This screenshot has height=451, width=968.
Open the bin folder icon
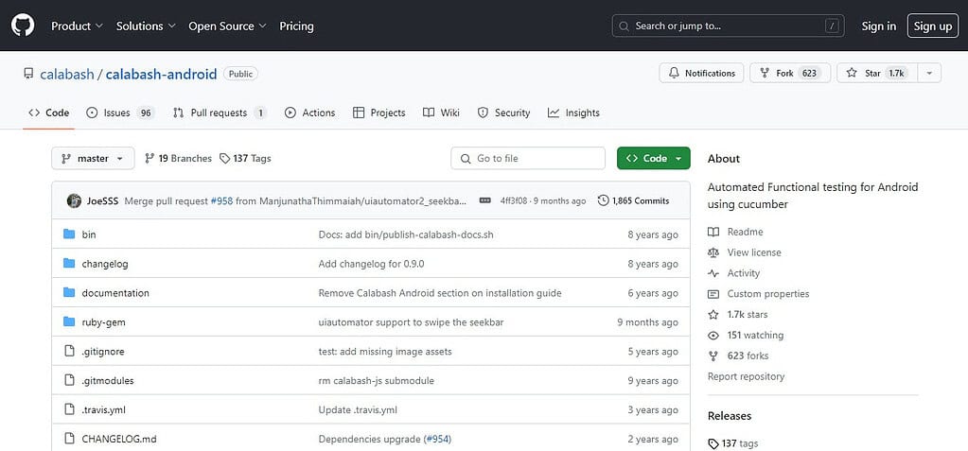coord(69,234)
